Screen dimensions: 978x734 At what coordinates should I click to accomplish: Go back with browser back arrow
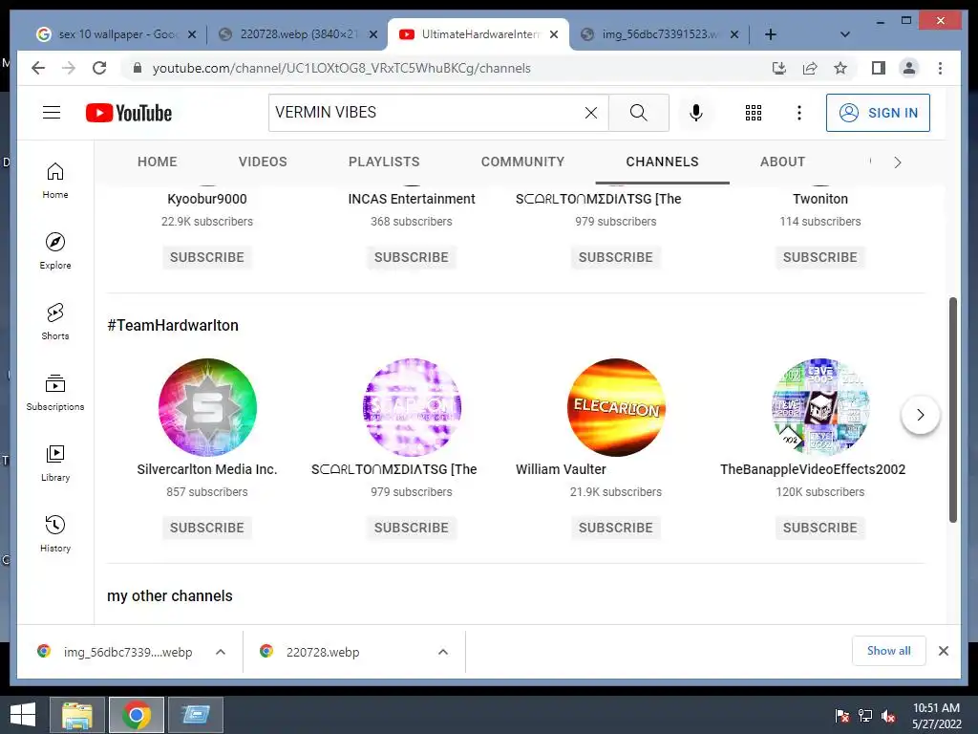(x=38, y=68)
